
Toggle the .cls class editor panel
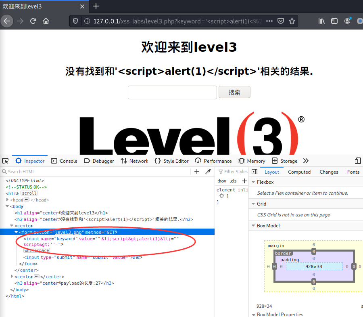[234, 181]
